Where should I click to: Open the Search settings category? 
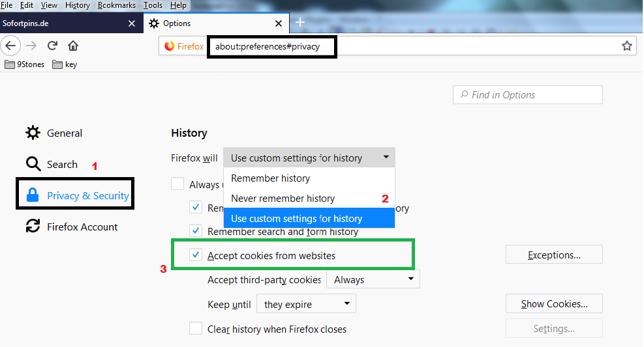pyautogui.click(x=52, y=164)
